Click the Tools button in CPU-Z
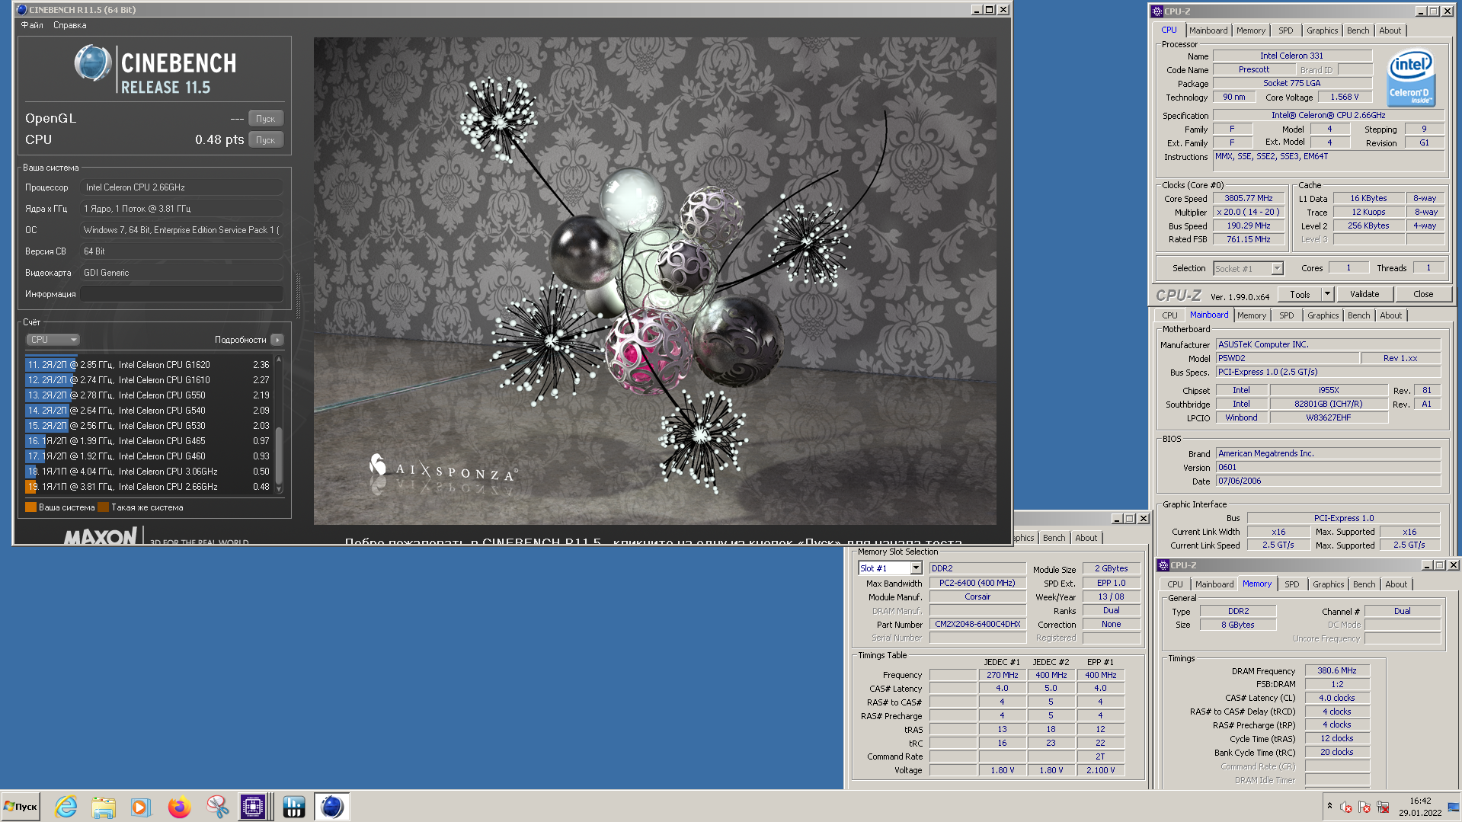 [x=1300, y=294]
